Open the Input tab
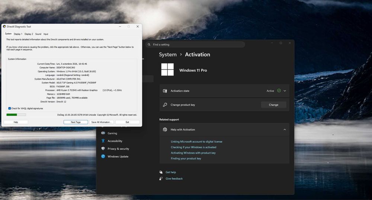This screenshot has width=372, height=200. click(46, 34)
